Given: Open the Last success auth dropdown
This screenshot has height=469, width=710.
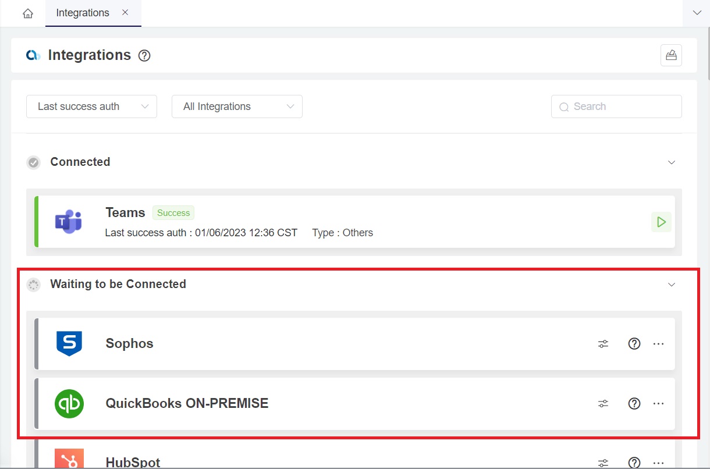Looking at the screenshot, I should [x=91, y=106].
